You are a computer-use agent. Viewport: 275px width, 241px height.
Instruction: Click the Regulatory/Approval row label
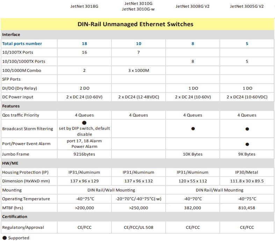[x=23, y=227]
